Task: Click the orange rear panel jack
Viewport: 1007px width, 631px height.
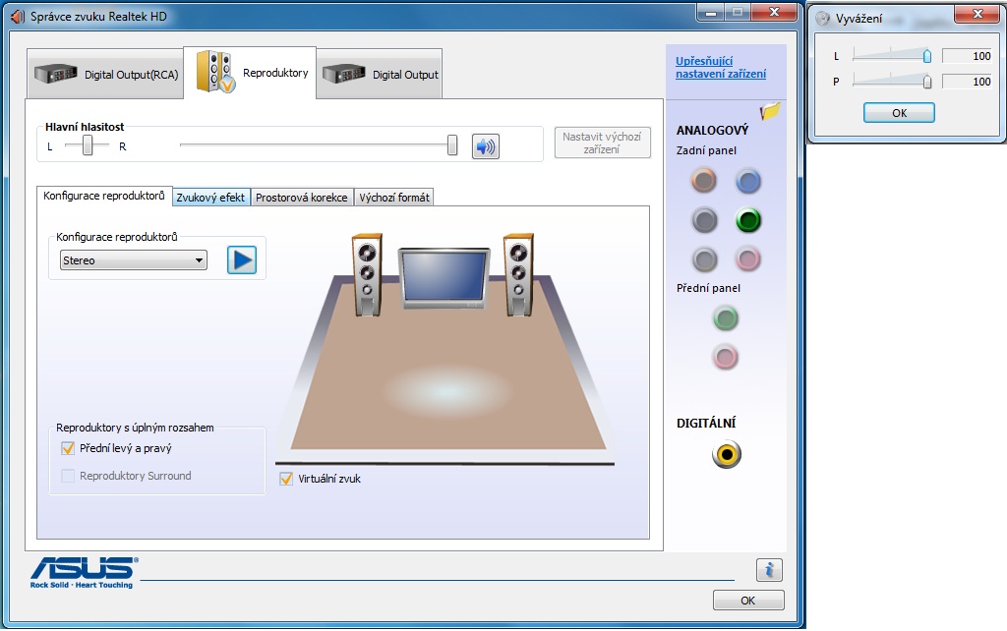Action: click(704, 181)
